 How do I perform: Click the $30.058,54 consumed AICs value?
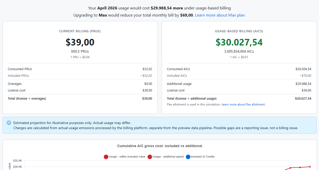click(303, 69)
